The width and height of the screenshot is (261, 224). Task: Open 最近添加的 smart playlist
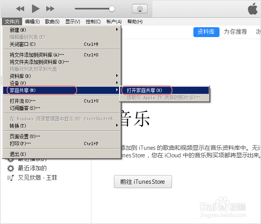click(32, 168)
